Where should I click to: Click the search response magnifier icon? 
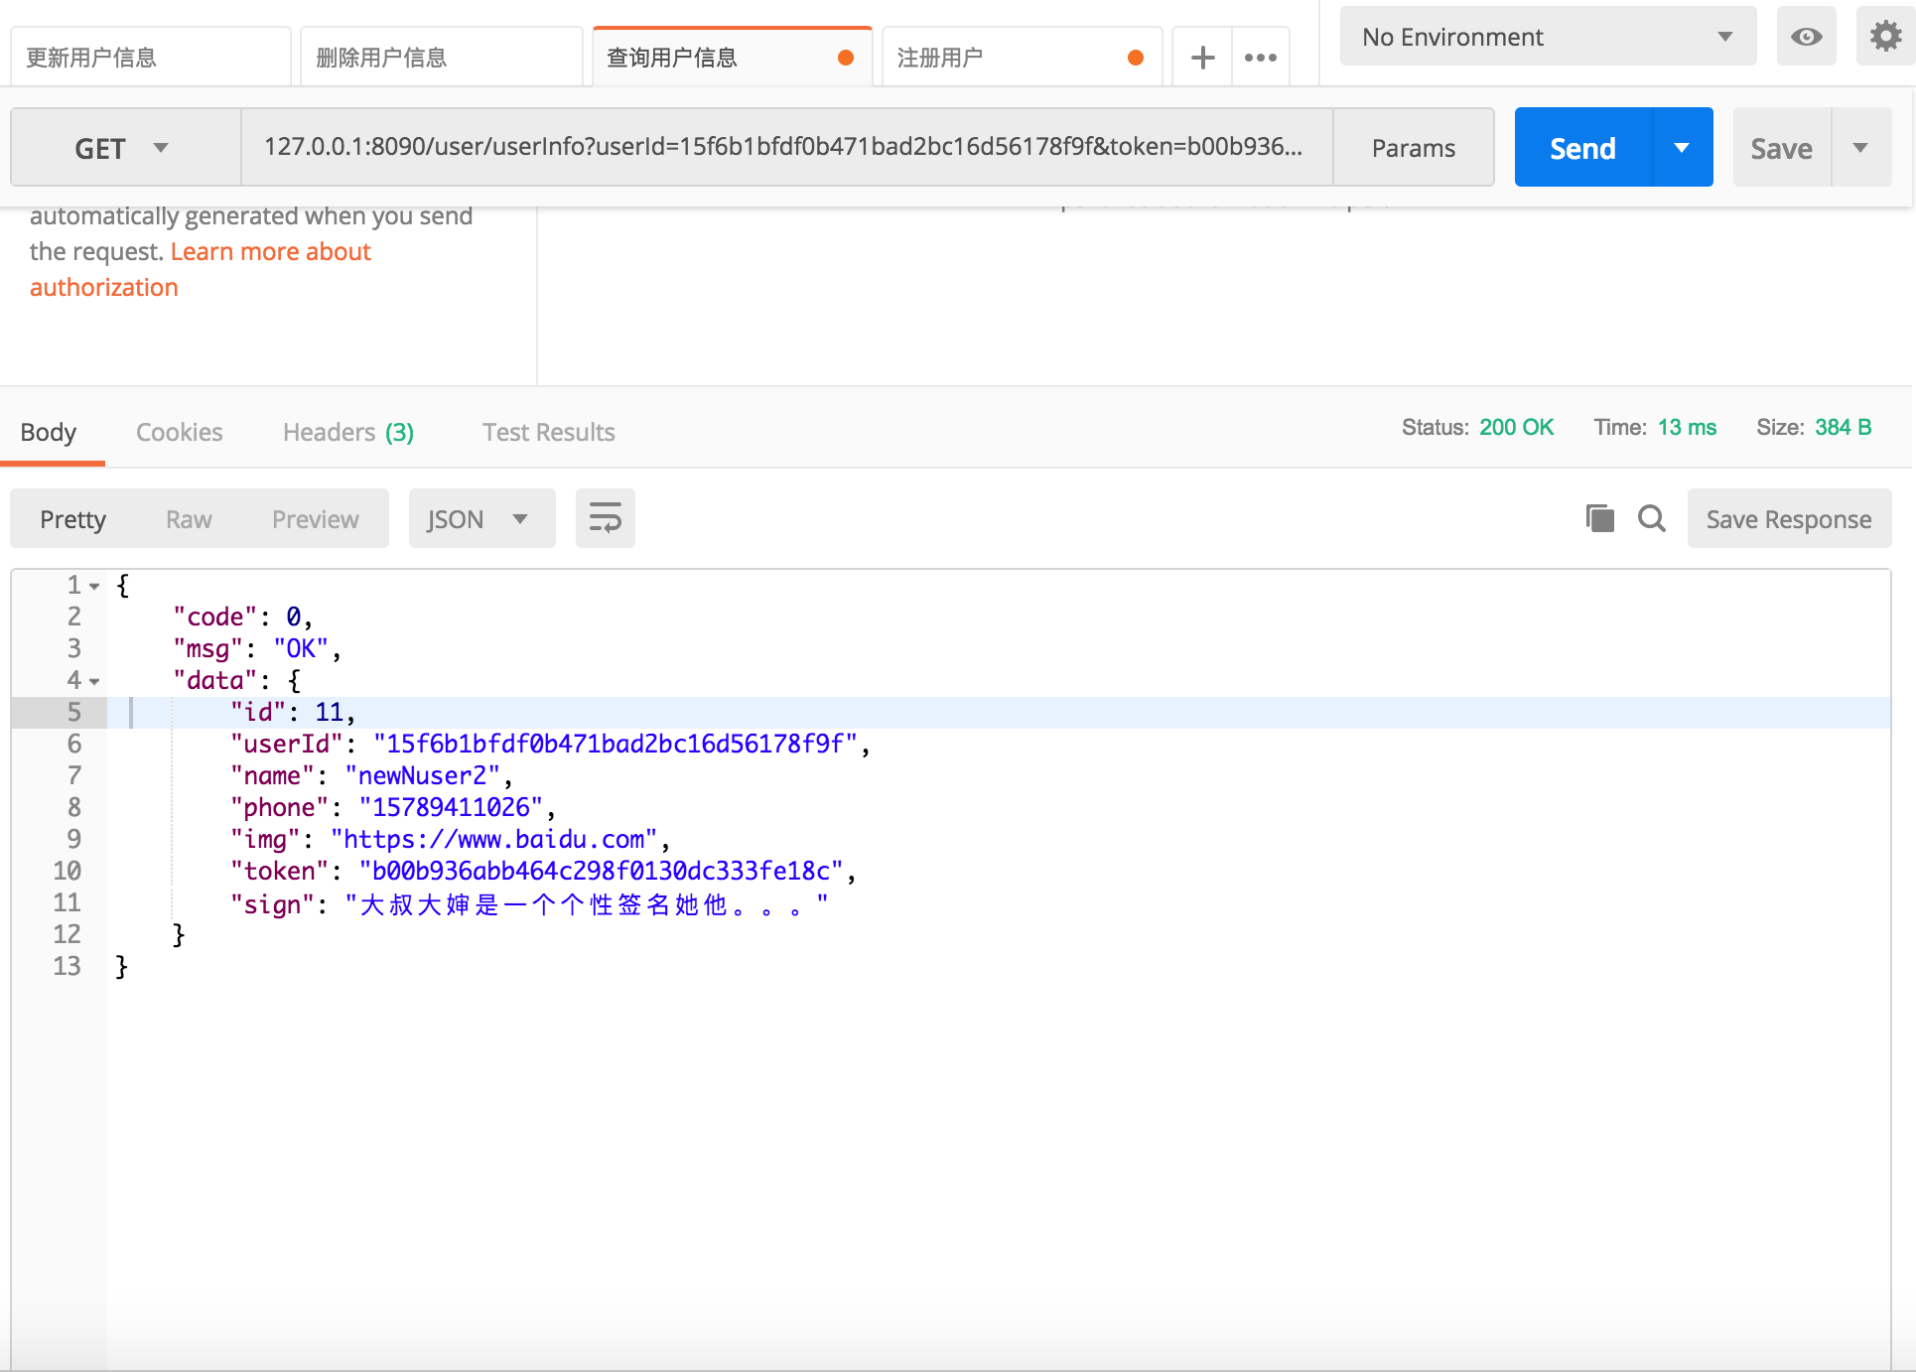[1651, 518]
